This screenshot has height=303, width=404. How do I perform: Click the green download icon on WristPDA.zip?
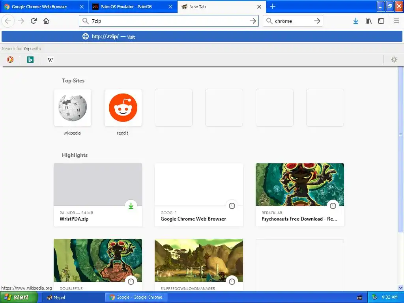point(131,206)
